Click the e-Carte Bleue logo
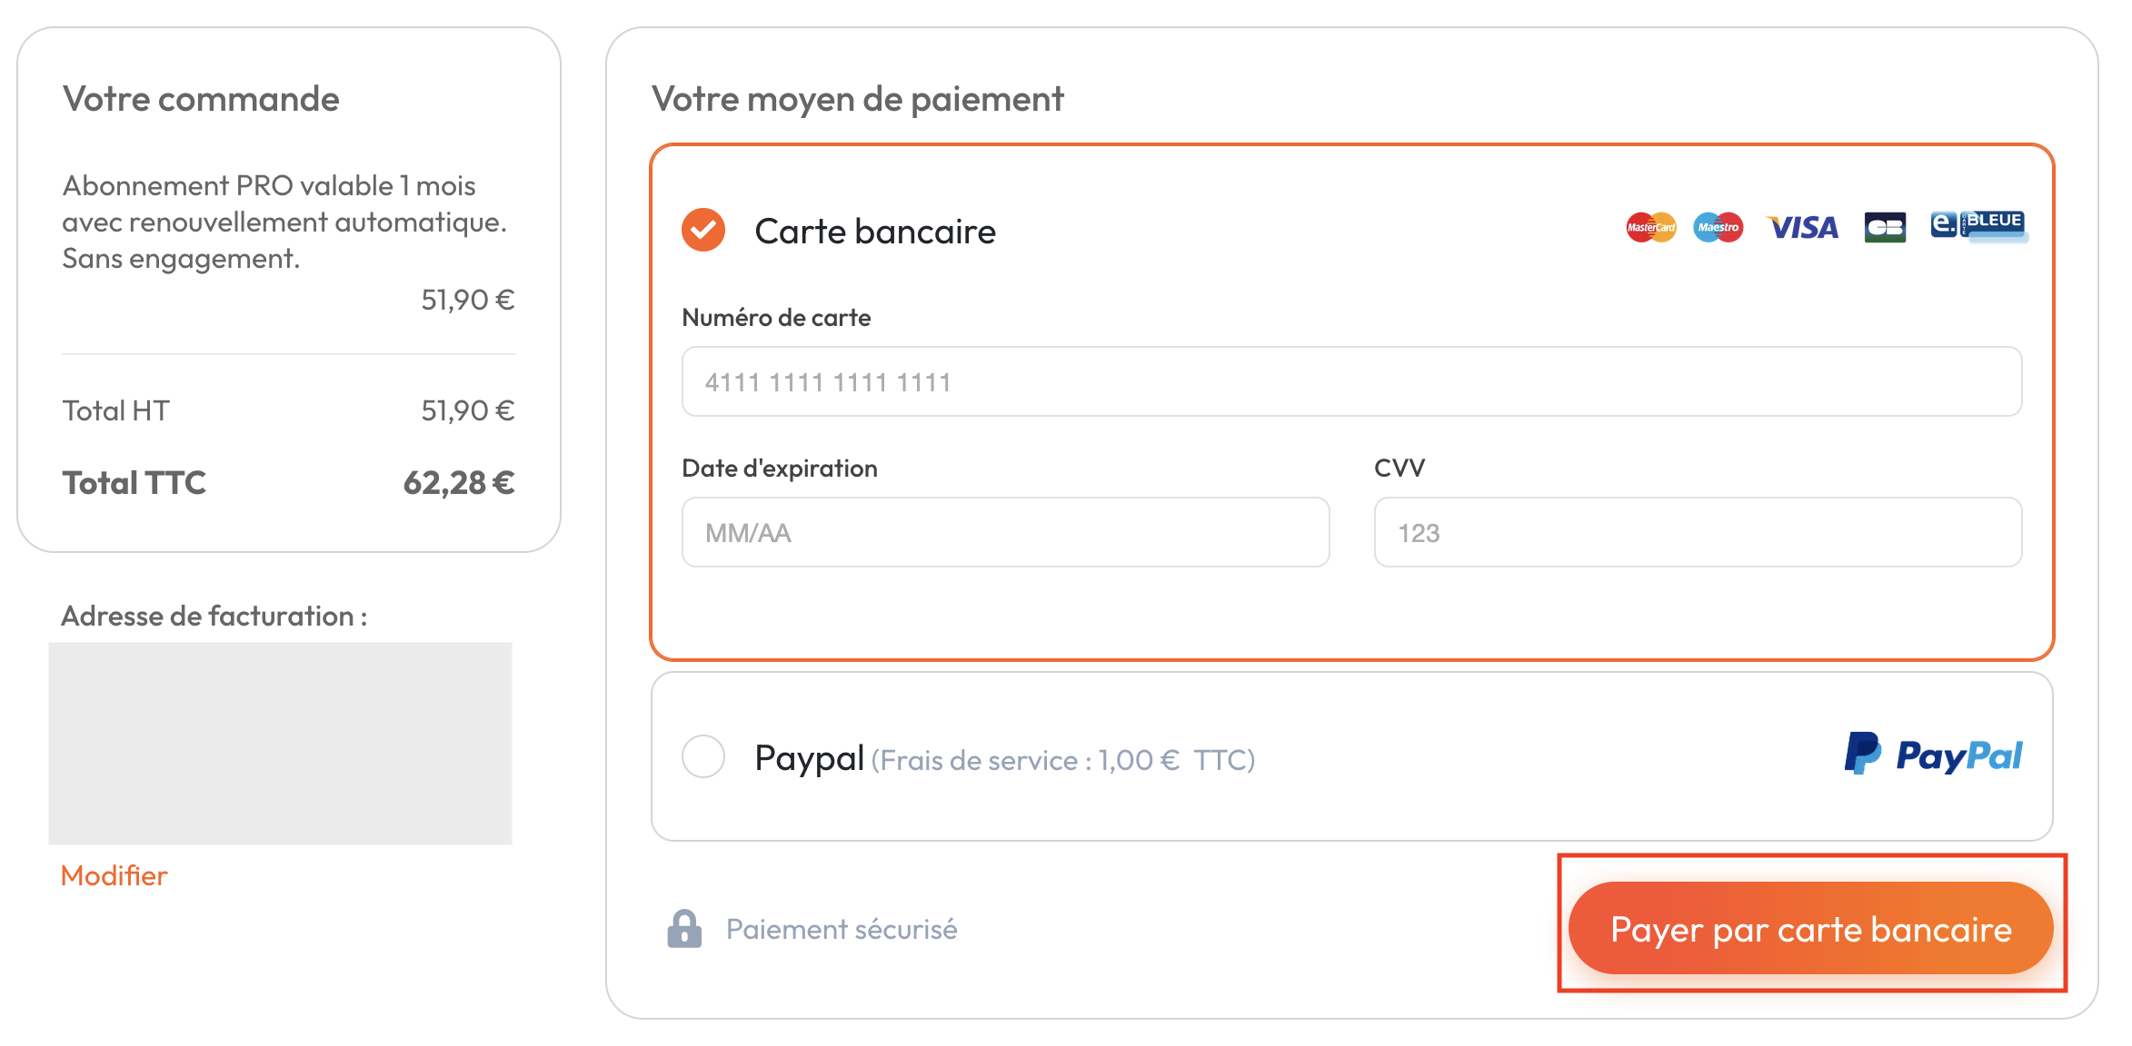Image resolution: width=2132 pixels, height=1046 pixels. coord(1978,225)
